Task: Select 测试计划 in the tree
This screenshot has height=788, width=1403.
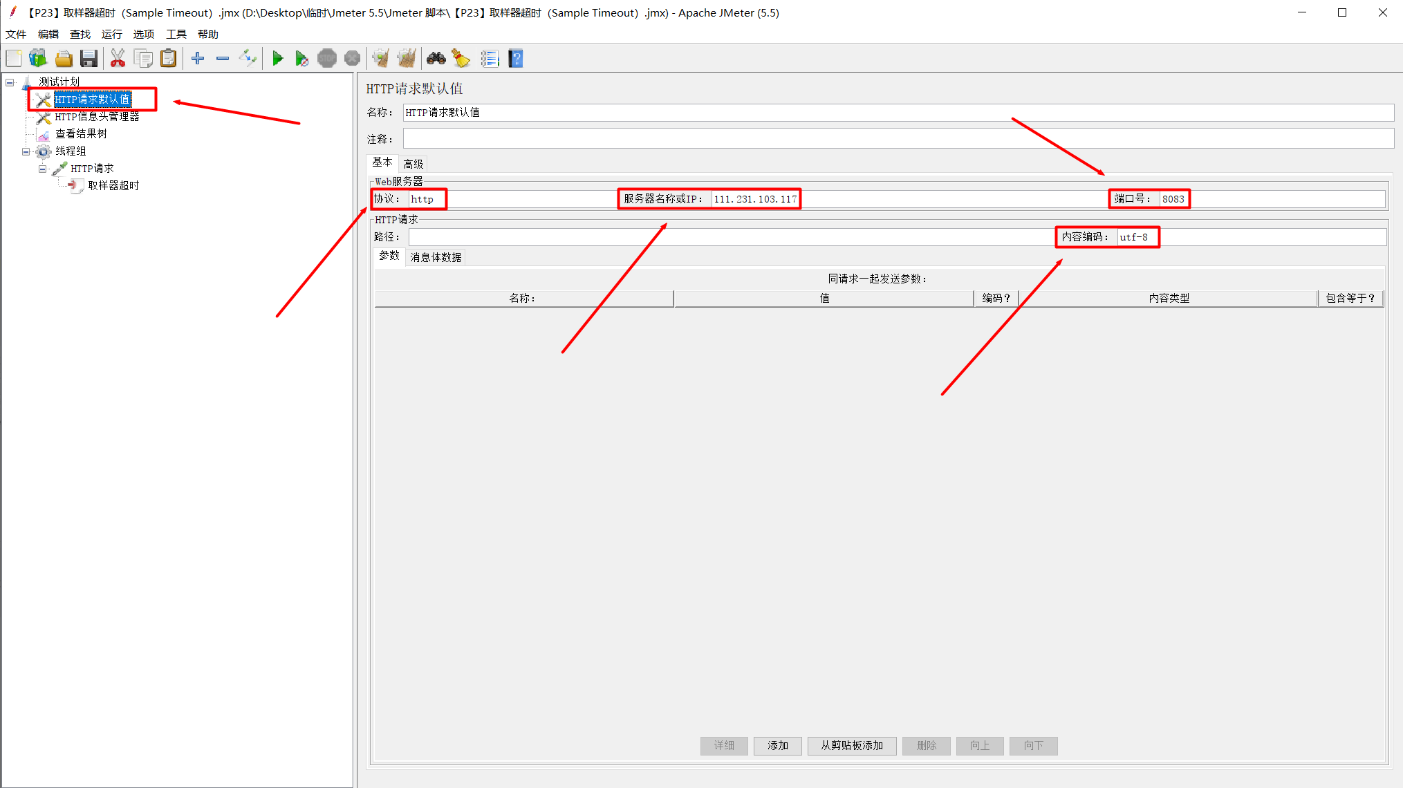Action: [59, 82]
